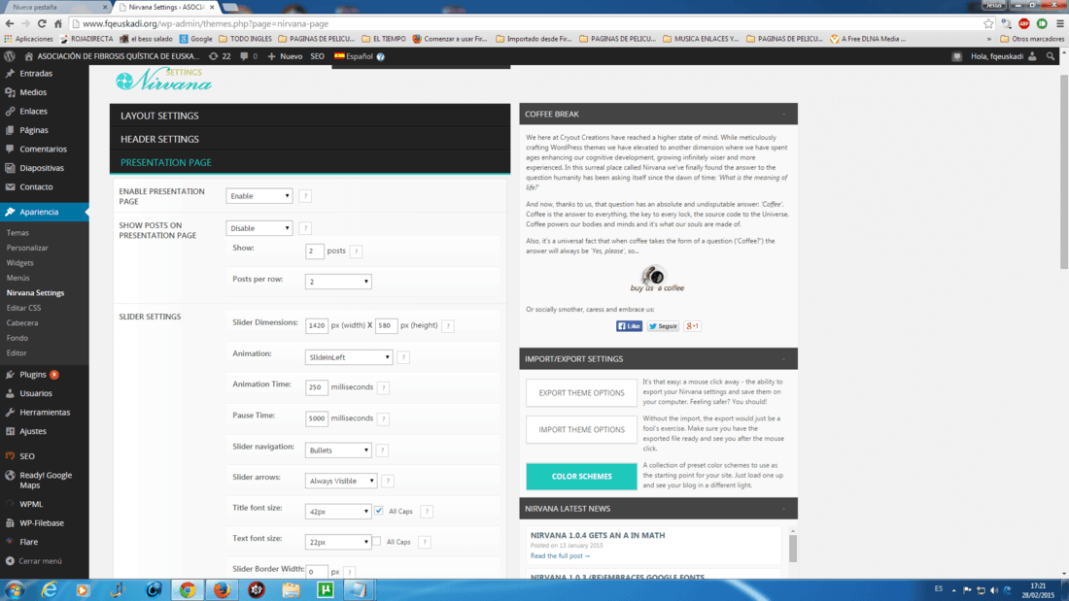Select Editar CSS submenu item
Viewport: 1069px width, 601px height.
tap(24, 308)
